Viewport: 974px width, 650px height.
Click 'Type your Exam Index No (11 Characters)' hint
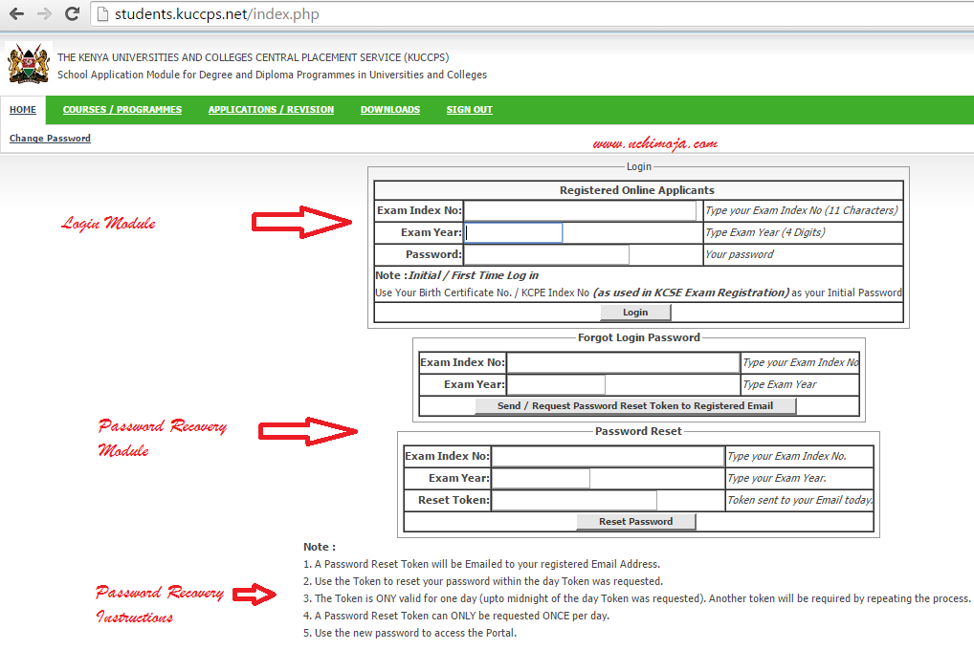(x=802, y=210)
